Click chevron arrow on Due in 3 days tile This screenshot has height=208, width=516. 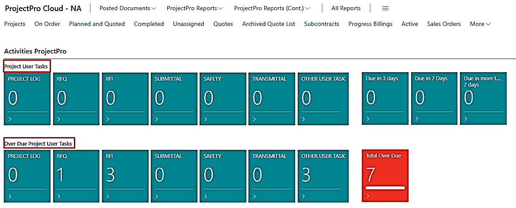(368, 119)
